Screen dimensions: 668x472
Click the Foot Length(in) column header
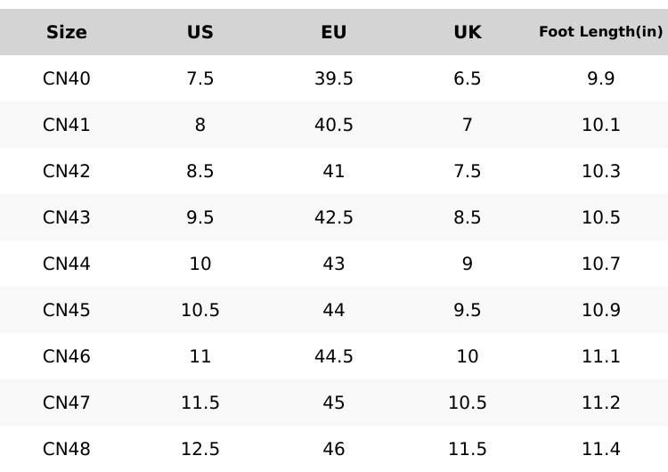(600, 32)
